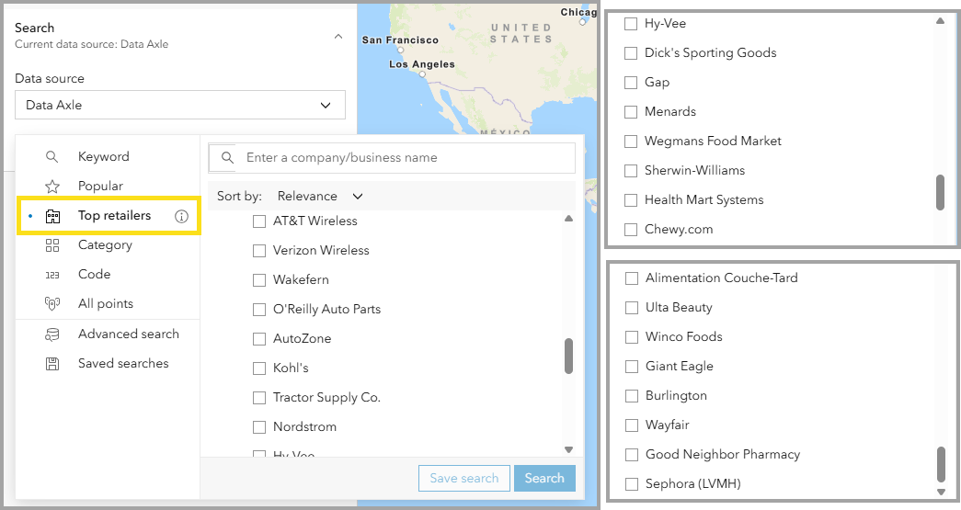Check the Tractor Supply Co. checkbox
Image resolution: width=961 pixels, height=510 pixels.
click(x=259, y=398)
